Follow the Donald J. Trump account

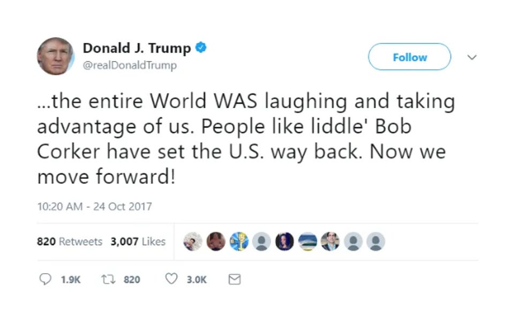(409, 57)
